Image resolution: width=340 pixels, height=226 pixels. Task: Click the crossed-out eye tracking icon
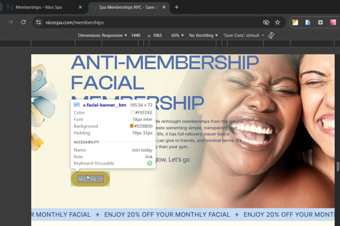[x=266, y=22]
